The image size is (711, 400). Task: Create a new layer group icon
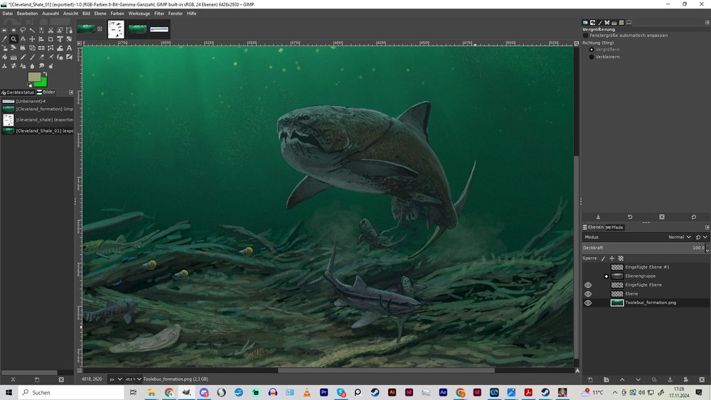606,379
